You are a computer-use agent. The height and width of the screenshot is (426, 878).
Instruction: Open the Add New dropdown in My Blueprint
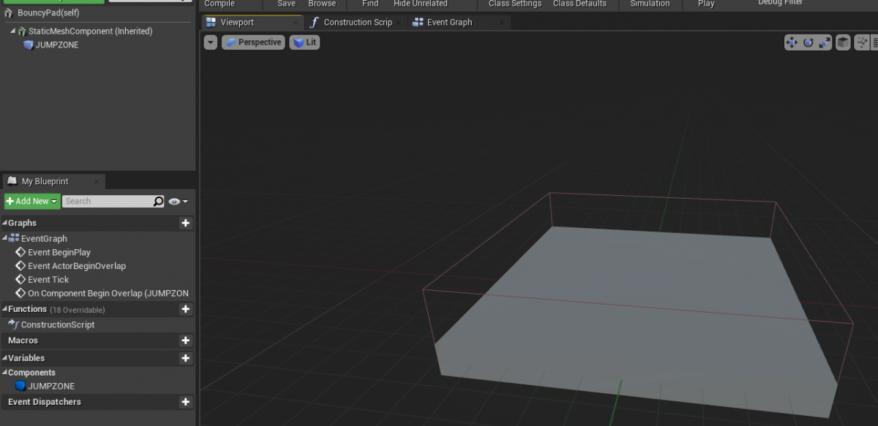(31, 201)
